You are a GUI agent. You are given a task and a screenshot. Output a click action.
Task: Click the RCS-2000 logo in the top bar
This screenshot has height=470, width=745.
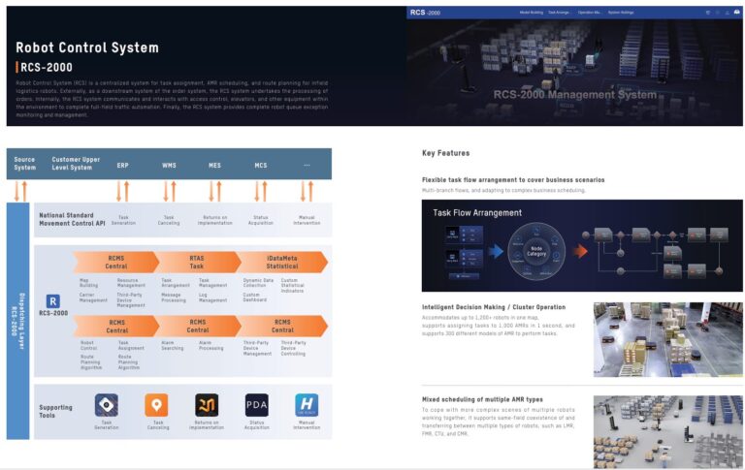tap(425, 13)
